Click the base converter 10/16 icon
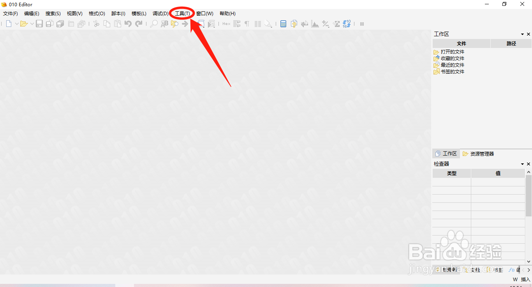Viewport: 532px width, 287px height. coord(347,24)
